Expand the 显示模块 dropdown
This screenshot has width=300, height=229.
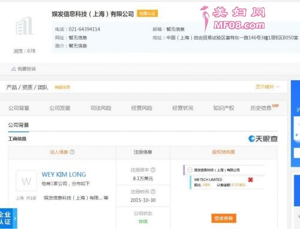click(268, 87)
